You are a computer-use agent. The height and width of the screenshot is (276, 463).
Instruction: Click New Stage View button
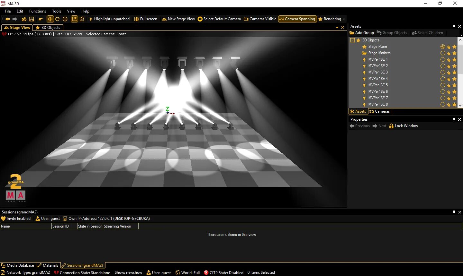coord(178,19)
